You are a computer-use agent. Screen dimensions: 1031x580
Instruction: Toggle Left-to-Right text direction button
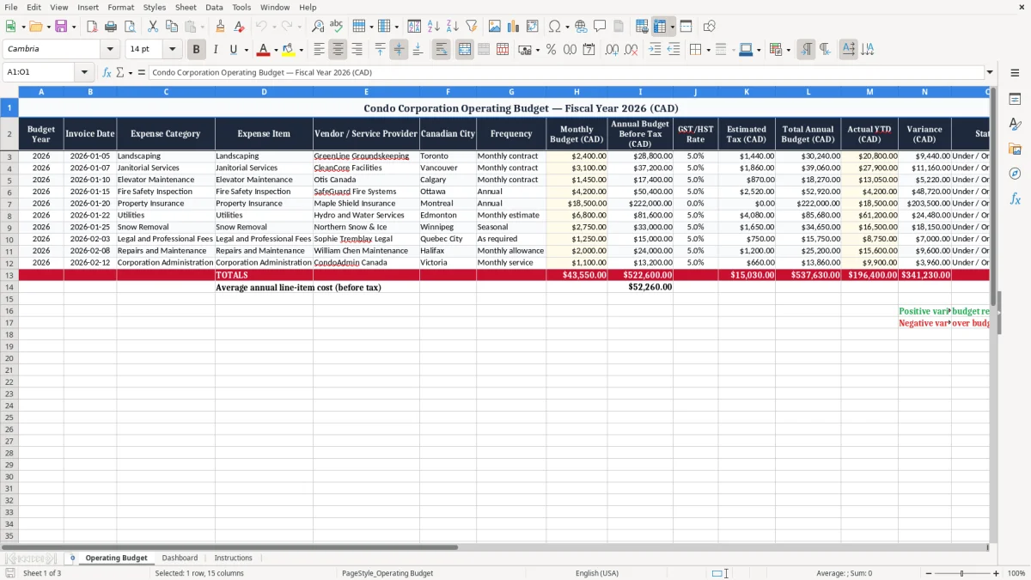pyautogui.click(x=806, y=50)
